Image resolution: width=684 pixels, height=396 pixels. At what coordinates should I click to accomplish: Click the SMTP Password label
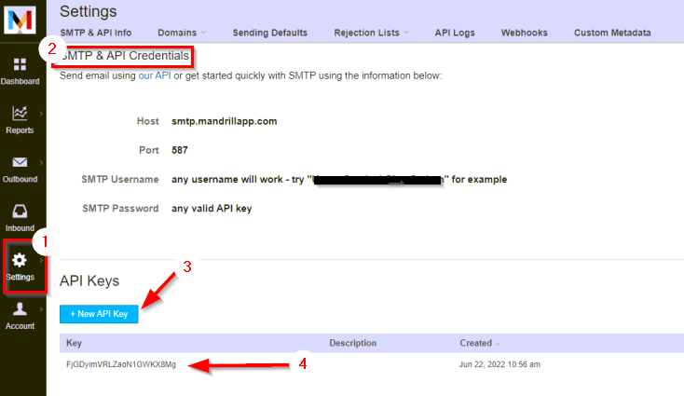[x=120, y=209]
